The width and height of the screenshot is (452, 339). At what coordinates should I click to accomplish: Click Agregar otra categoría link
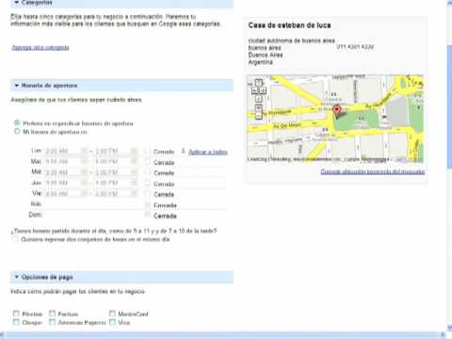click(x=40, y=47)
